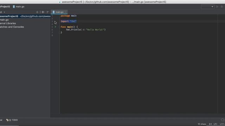Click 'func main() {' declaration text
Viewport: 225px width, 126px height.
(69, 27)
